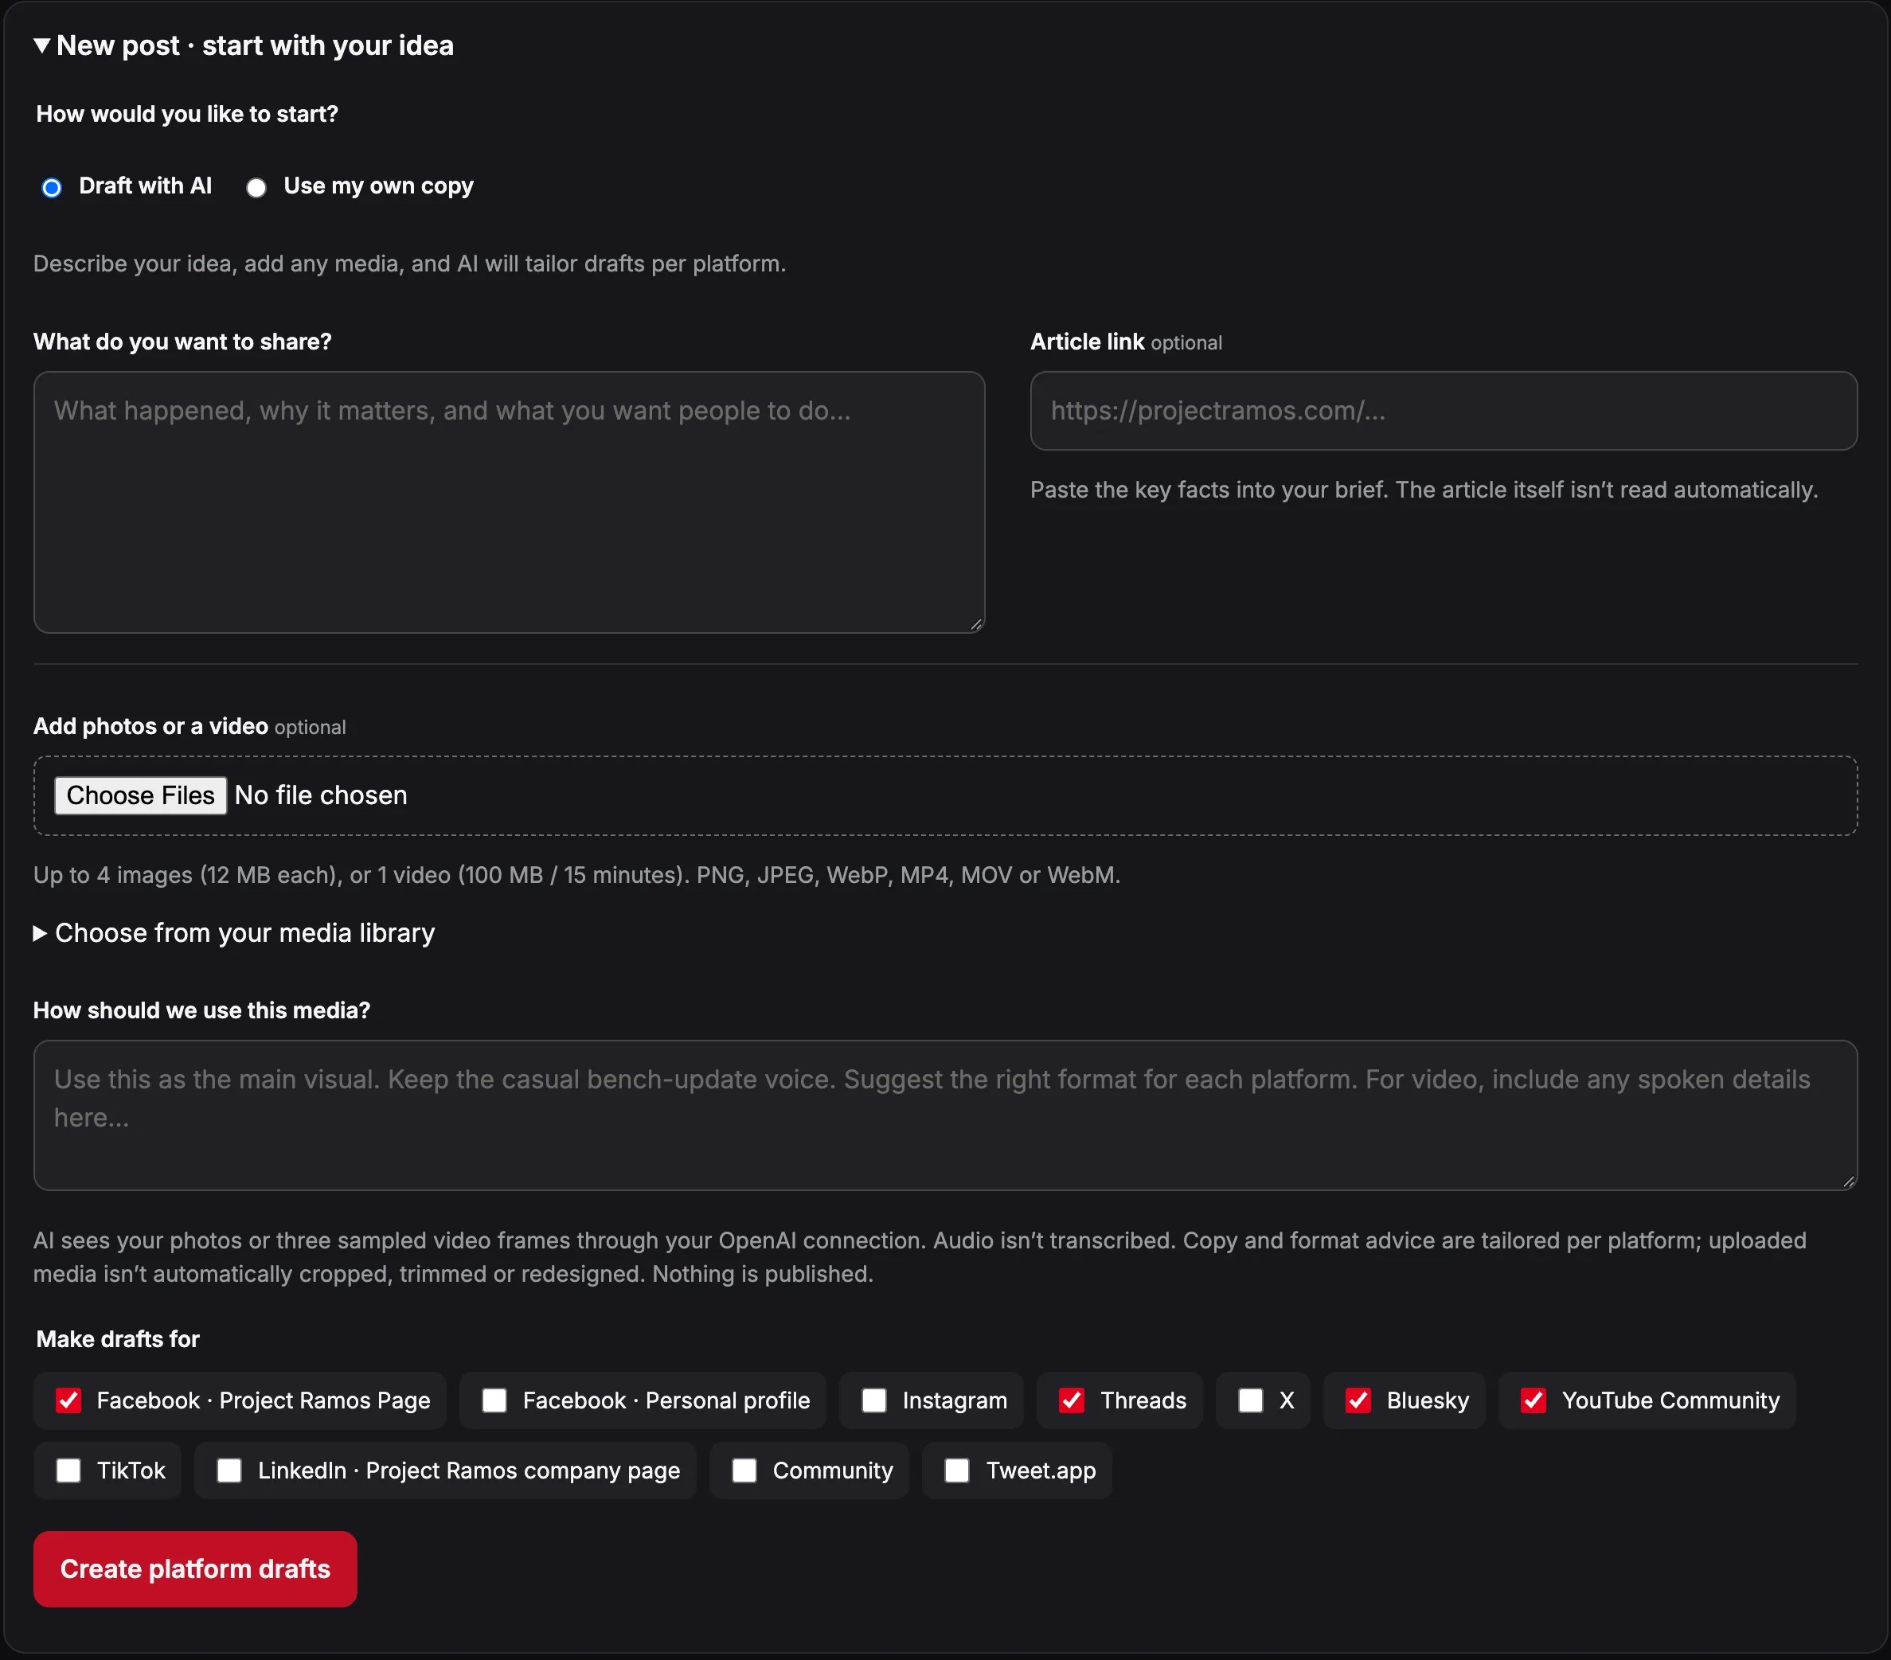Click the 'How would you like to start?' heading
Viewport: 1891px width, 1660px height.
click(x=187, y=114)
